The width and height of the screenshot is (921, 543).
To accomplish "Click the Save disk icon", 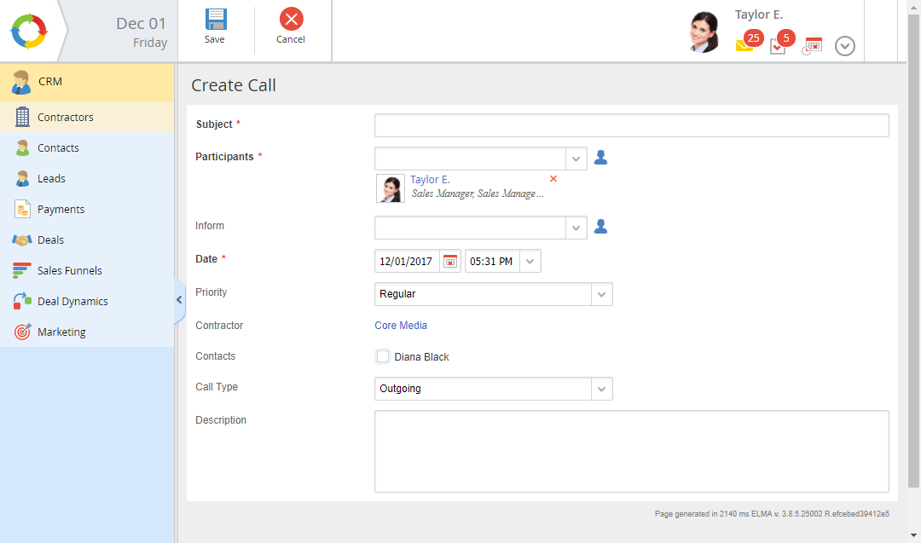I will [215, 20].
